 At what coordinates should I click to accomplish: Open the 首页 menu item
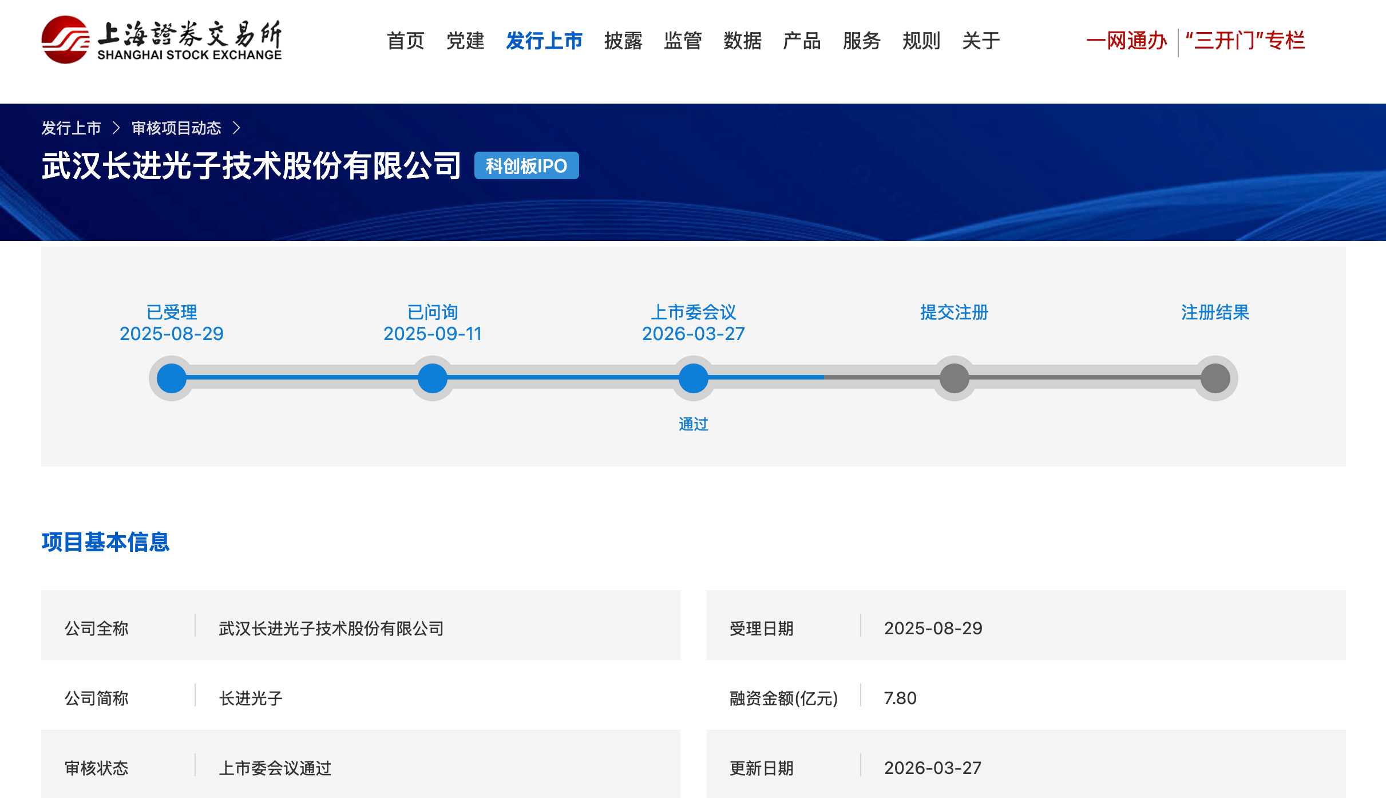(x=405, y=41)
